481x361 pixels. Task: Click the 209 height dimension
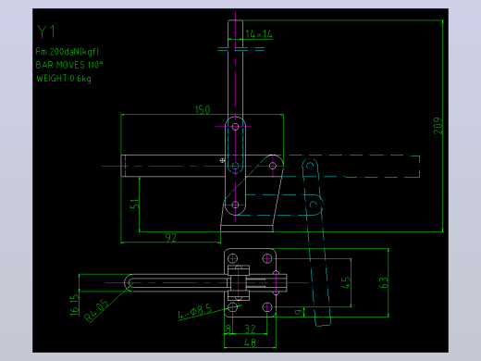[438, 126]
